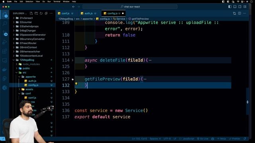Image resolution: width=255 pixels, height=143 pixels.
Task: Expand the public folder
Action: pyautogui.click(x=26, y=68)
